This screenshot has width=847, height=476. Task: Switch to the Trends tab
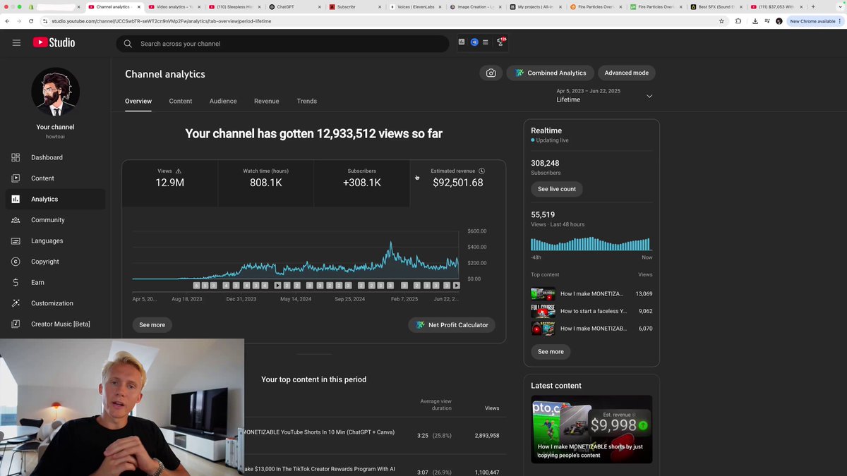307,101
